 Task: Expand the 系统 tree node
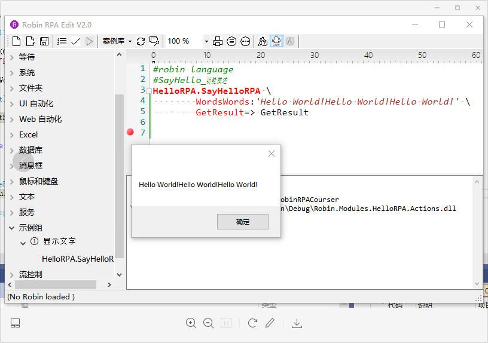pyautogui.click(x=12, y=73)
